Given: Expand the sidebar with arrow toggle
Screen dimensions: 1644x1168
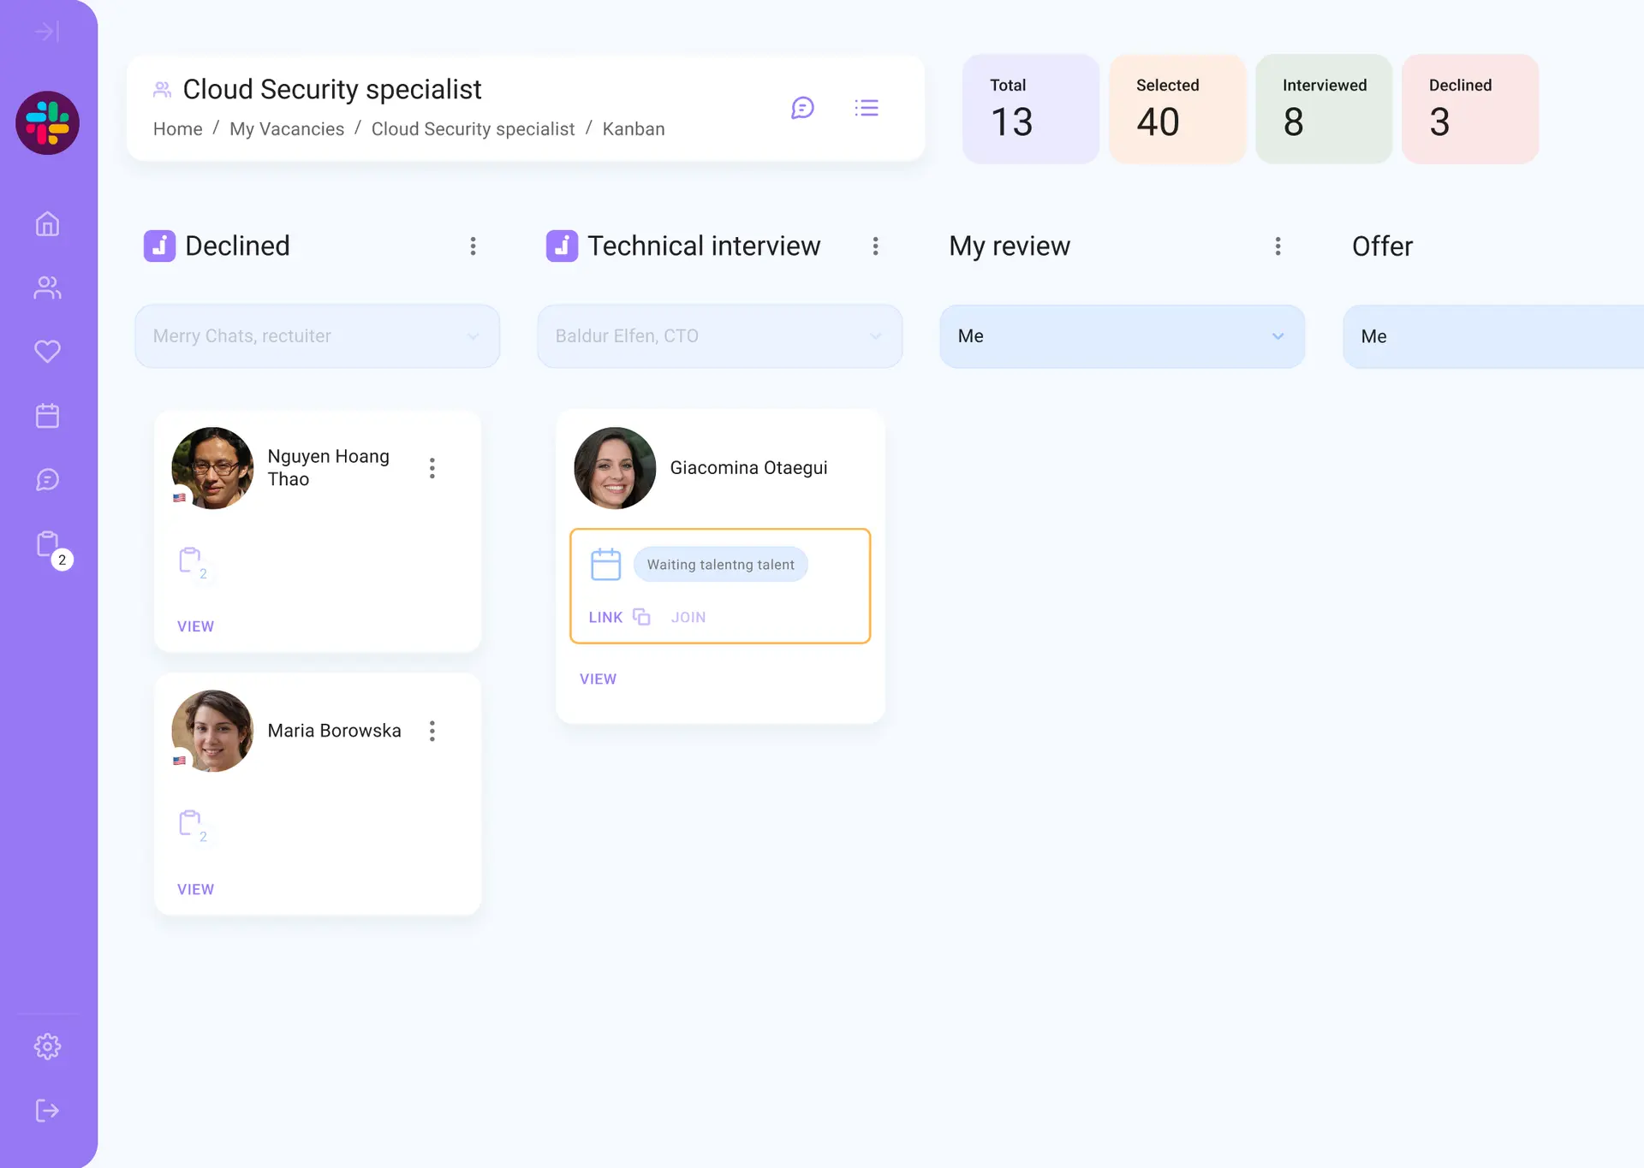Looking at the screenshot, I should coord(47,32).
